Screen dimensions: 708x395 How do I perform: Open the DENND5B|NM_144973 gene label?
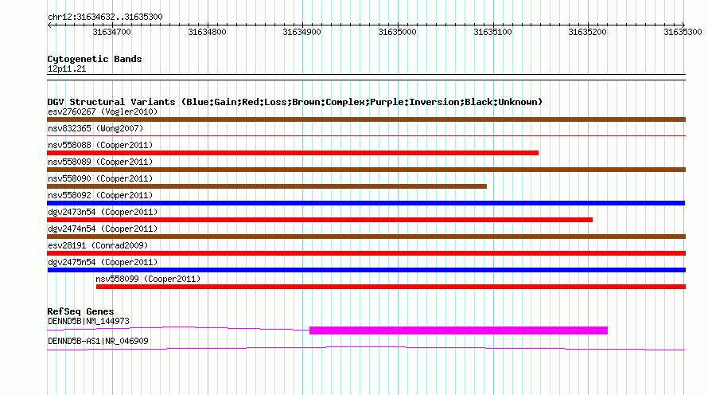[x=88, y=321]
